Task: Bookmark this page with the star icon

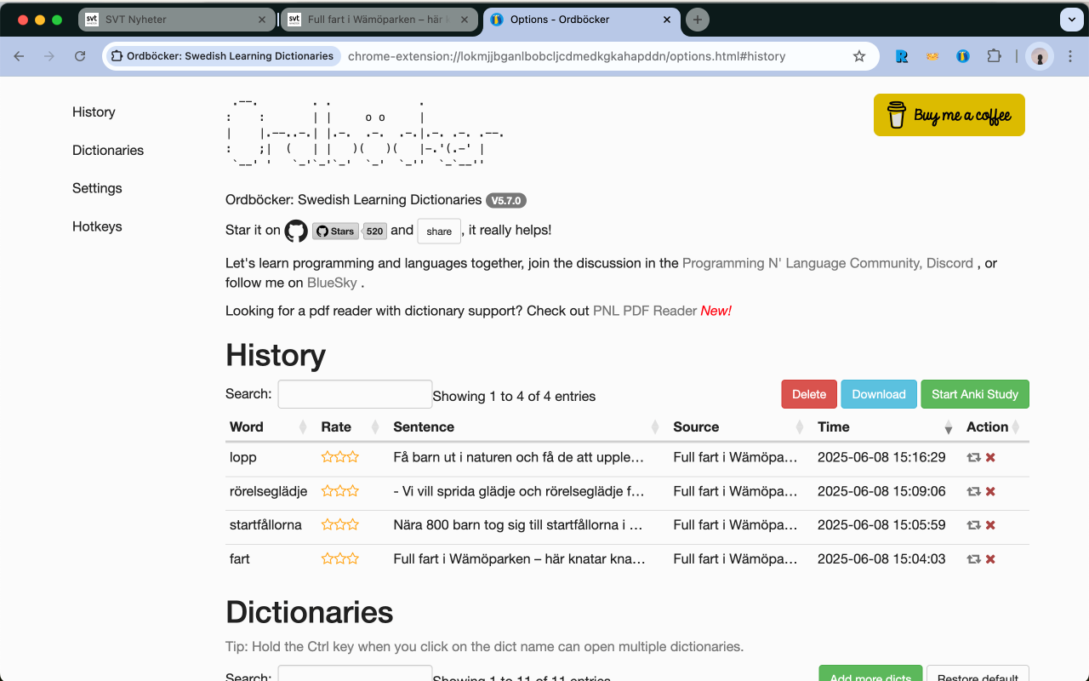Action: pyautogui.click(x=859, y=56)
